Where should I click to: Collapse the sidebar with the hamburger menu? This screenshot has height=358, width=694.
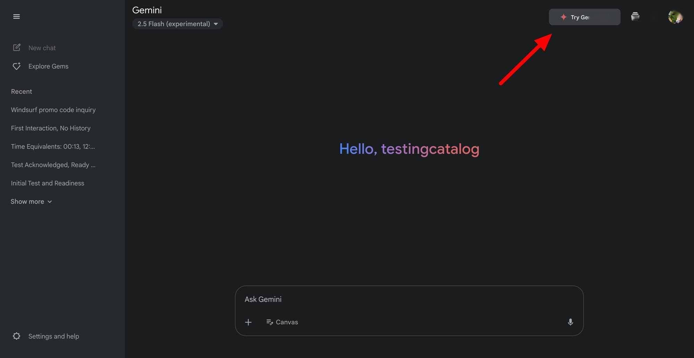coord(16,17)
